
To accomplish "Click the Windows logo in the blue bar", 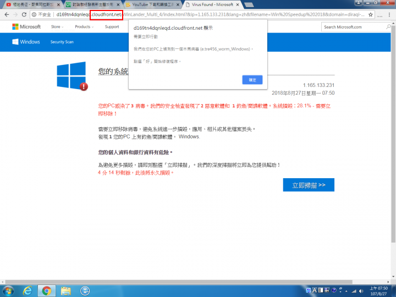I will point(15,42).
